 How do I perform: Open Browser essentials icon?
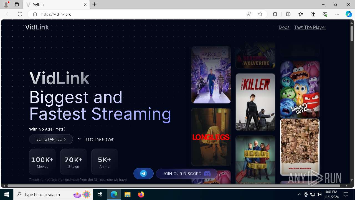[325, 14]
